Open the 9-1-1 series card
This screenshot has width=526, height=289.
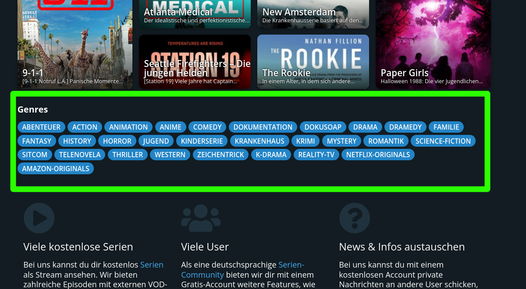[75, 44]
